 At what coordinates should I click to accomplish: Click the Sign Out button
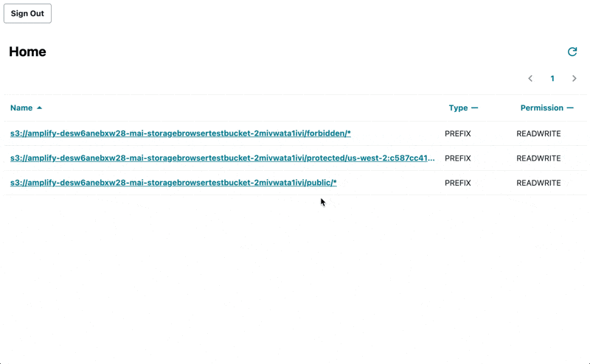tap(27, 13)
